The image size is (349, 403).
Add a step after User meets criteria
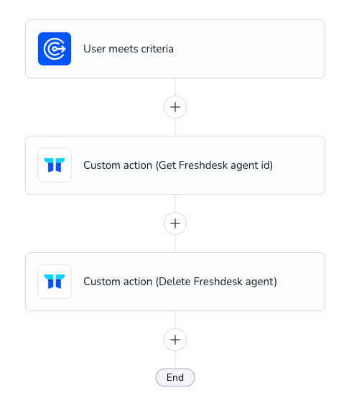point(175,107)
